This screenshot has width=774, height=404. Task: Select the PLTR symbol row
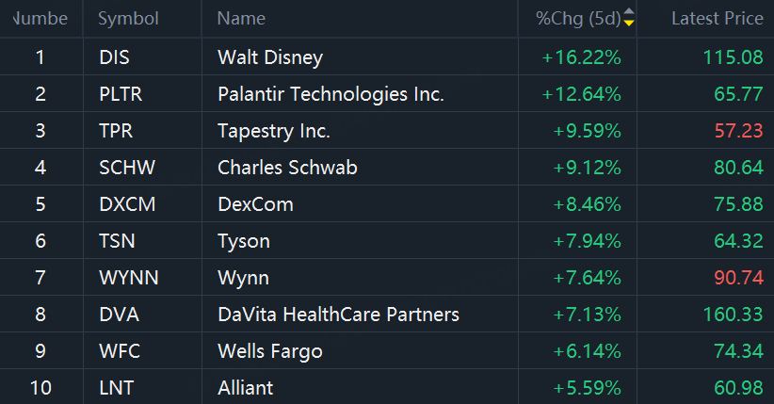point(120,94)
